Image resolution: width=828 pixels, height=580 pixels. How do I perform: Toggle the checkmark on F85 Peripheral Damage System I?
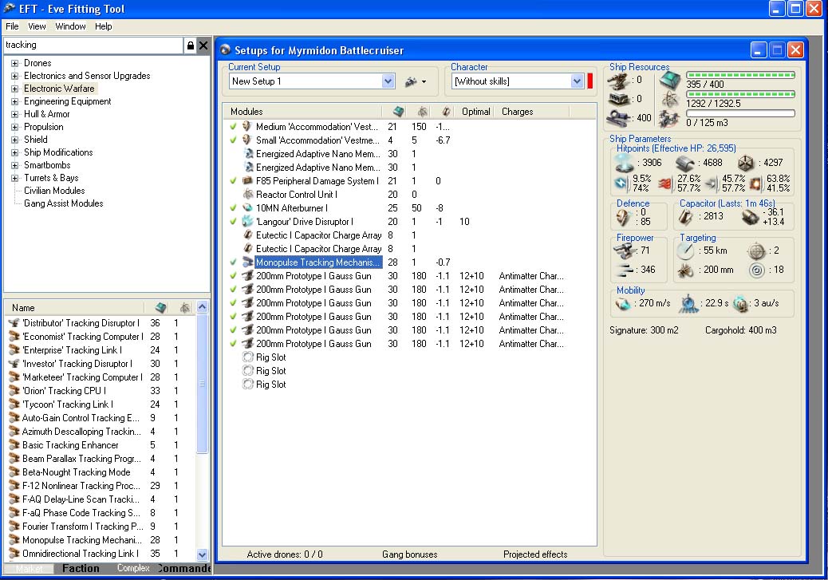coord(233,181)
